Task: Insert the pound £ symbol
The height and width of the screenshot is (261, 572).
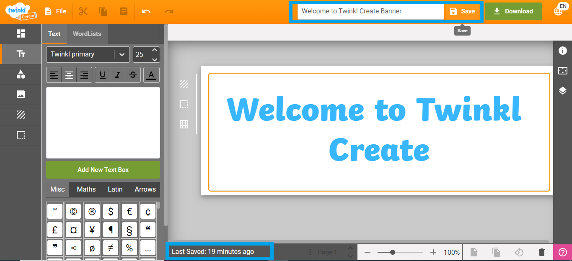Action: tap(55, 230)
